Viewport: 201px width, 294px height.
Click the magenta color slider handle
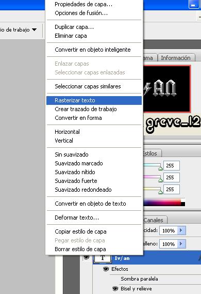[x=160, y=180]
